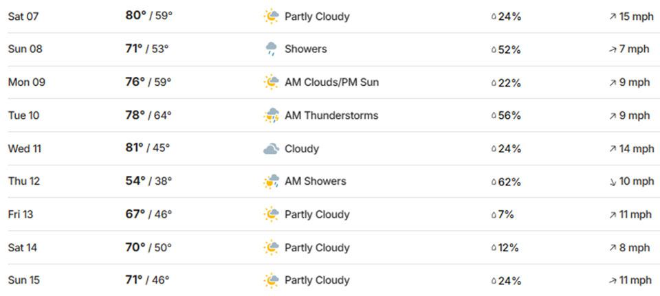660x296 pixels.
Task: Expand the Tue 10 forecast details
Action: click(330, 115)
